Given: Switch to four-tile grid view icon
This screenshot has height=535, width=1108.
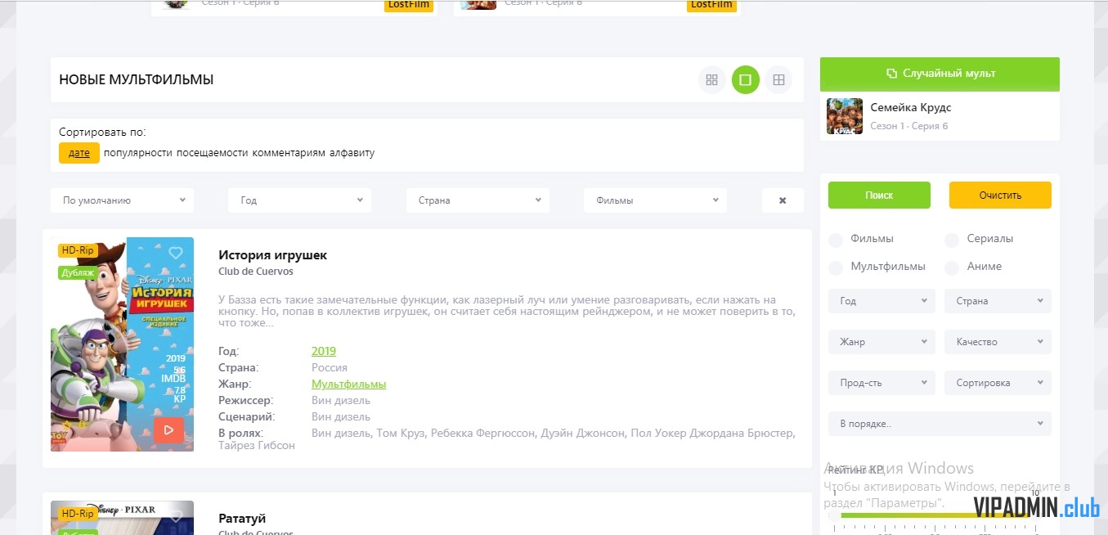Looking at the screenshot, I should click(711, 80).
